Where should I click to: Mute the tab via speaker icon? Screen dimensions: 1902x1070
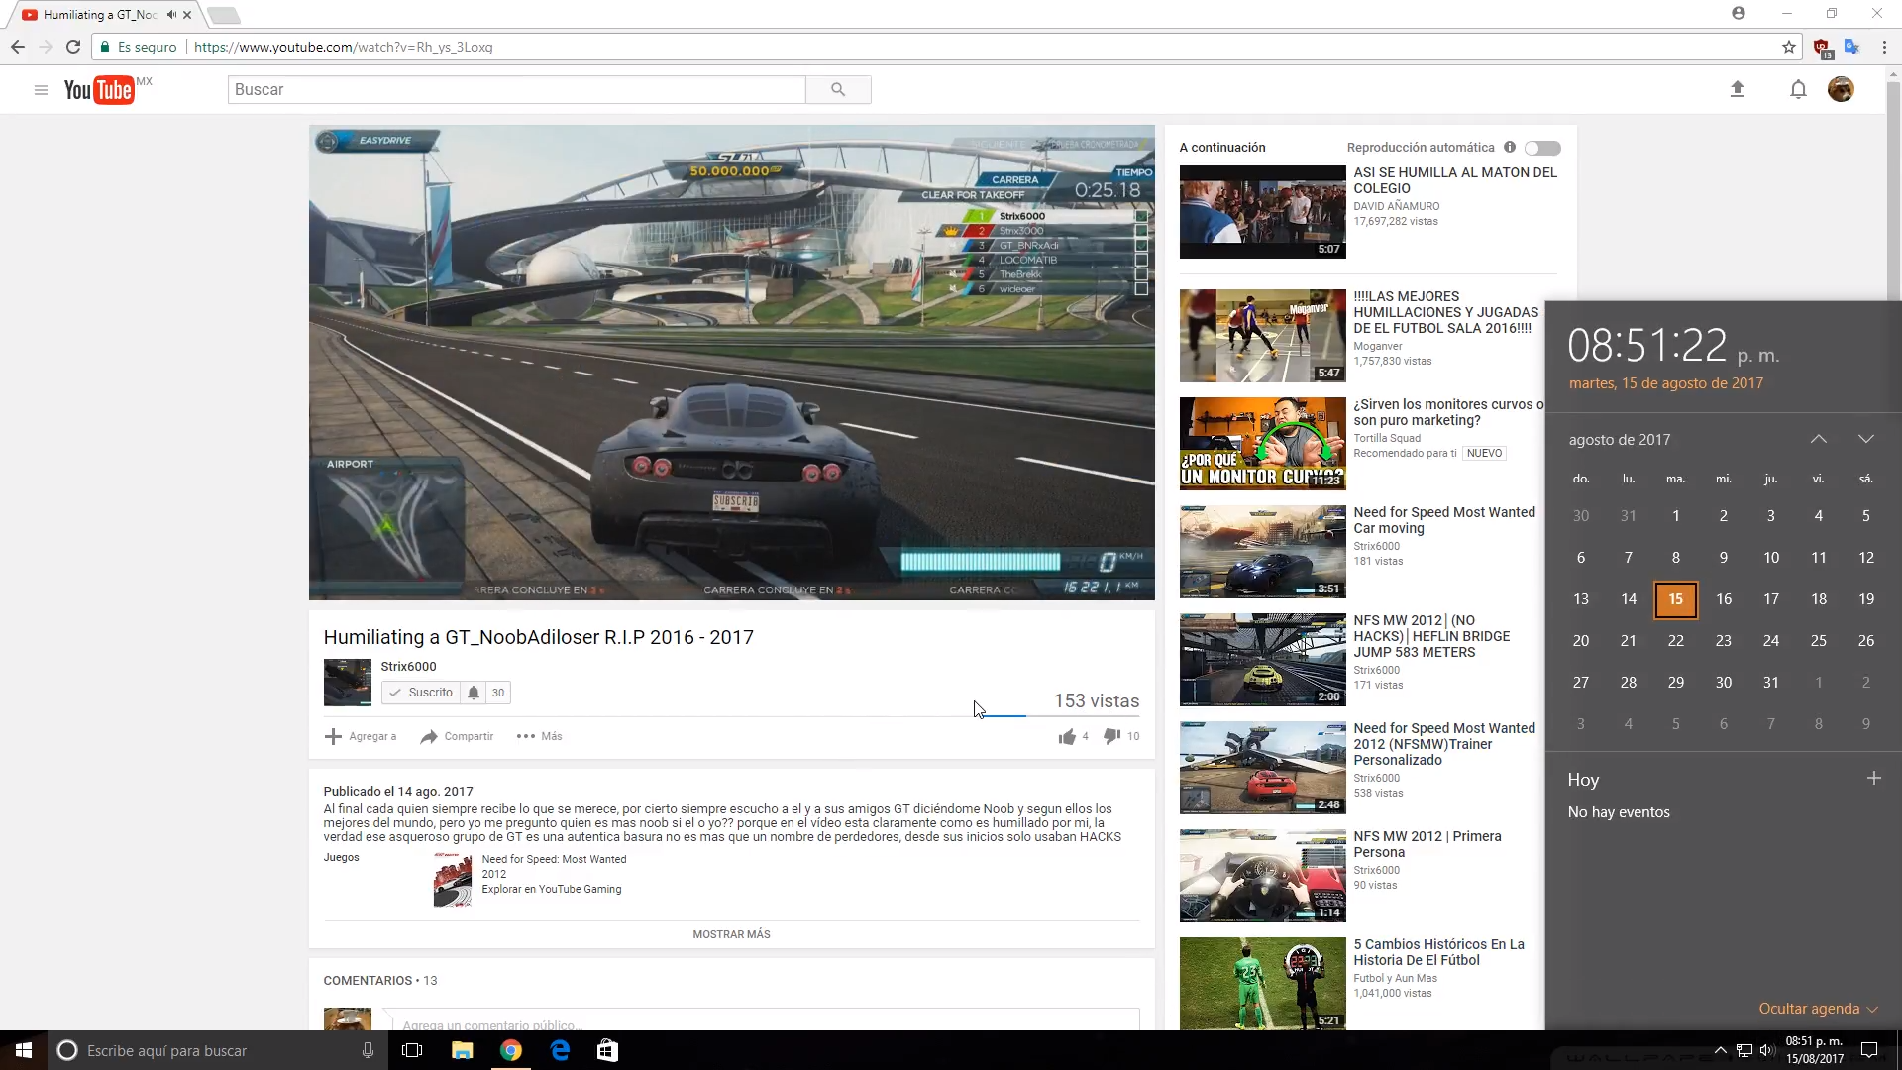pyautogui.click(x=171, y=15)
